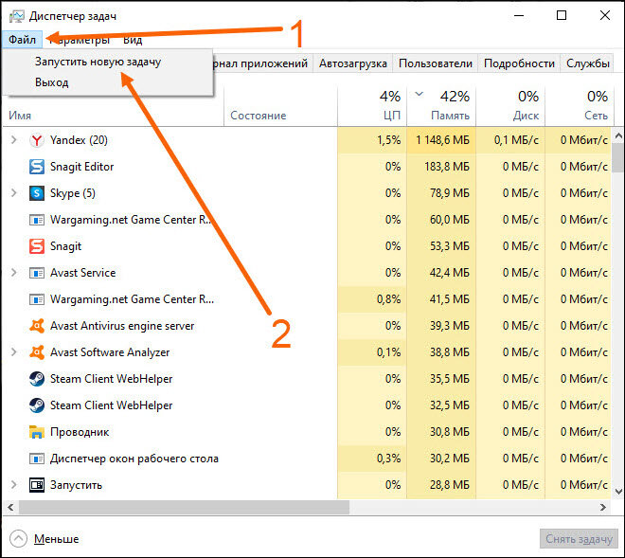The image size is (625, 558).
Task: Click the 28,8 МБ memory value
Action: click(x=450, y=485)
